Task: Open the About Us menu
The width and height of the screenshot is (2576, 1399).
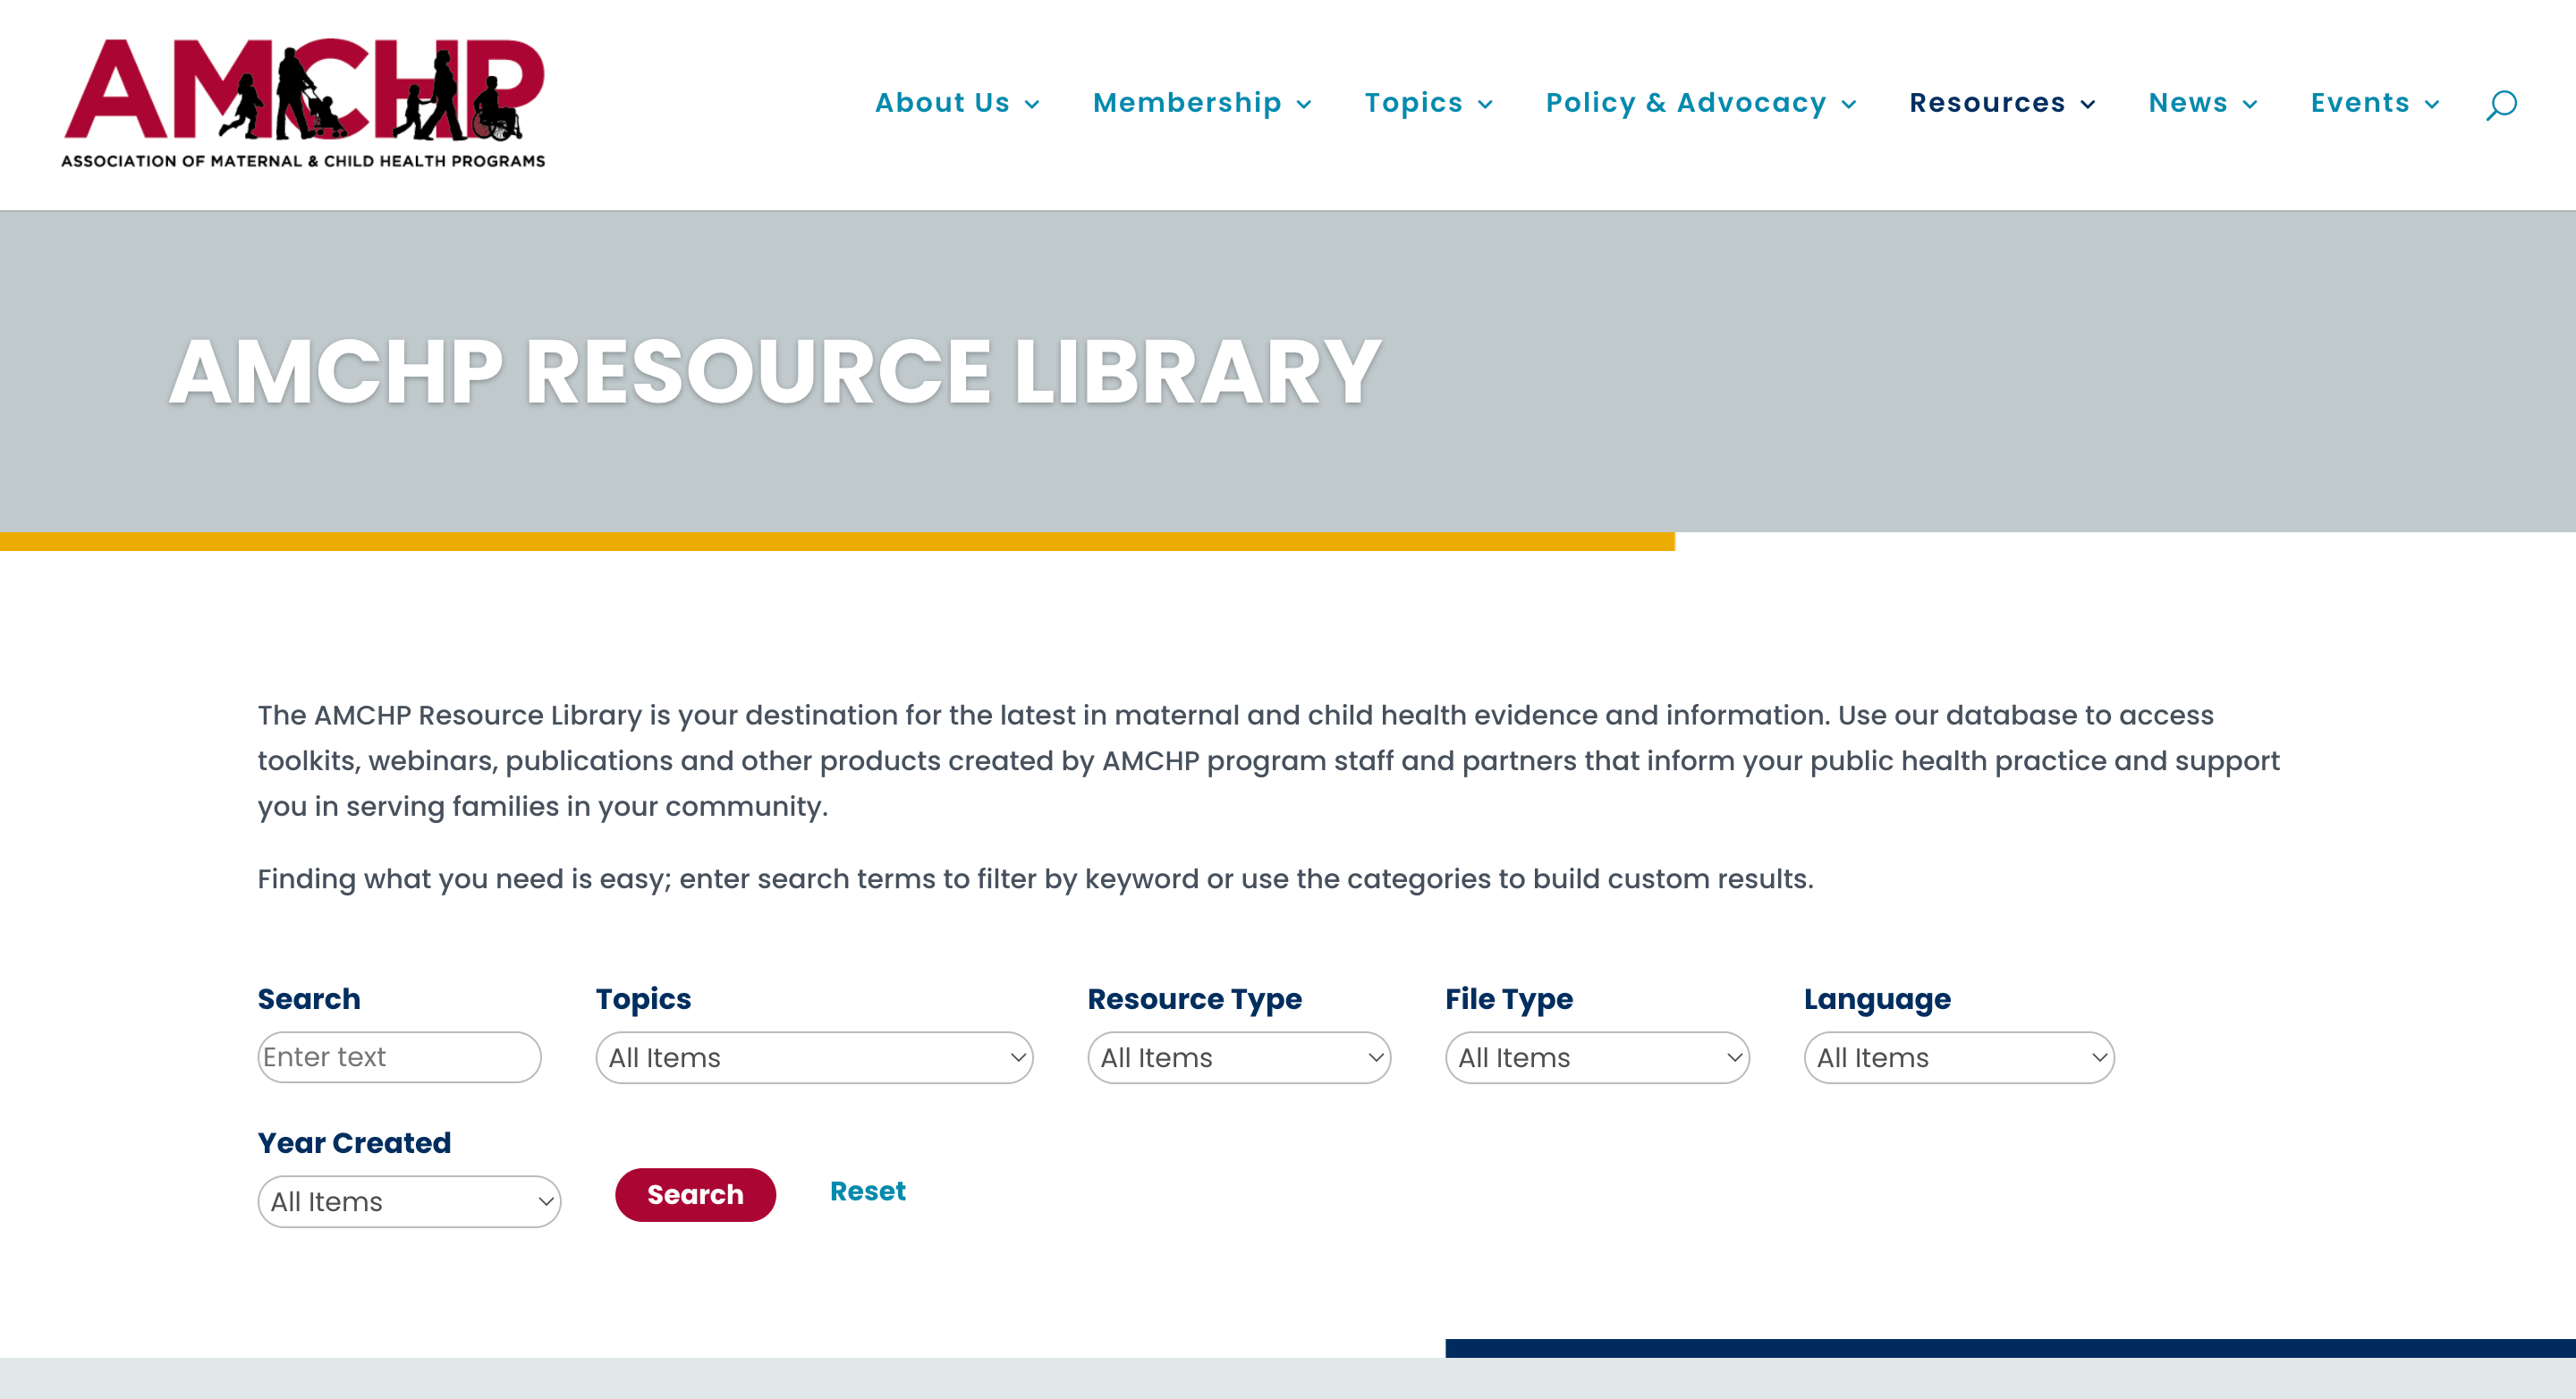Action: 957,103
